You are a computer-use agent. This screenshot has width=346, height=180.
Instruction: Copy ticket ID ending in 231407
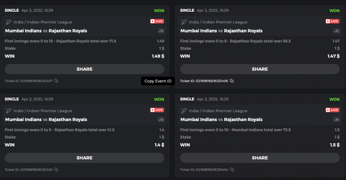[x=56, y=81]
